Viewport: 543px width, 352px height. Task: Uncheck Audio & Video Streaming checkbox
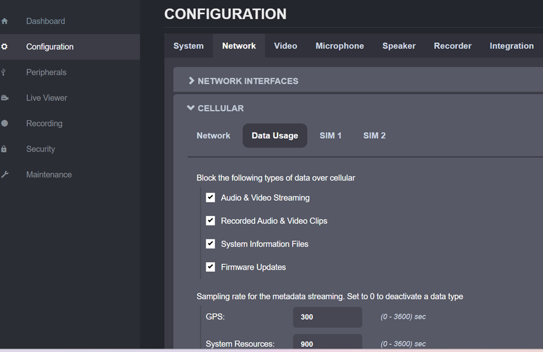[x=210, y=197]
